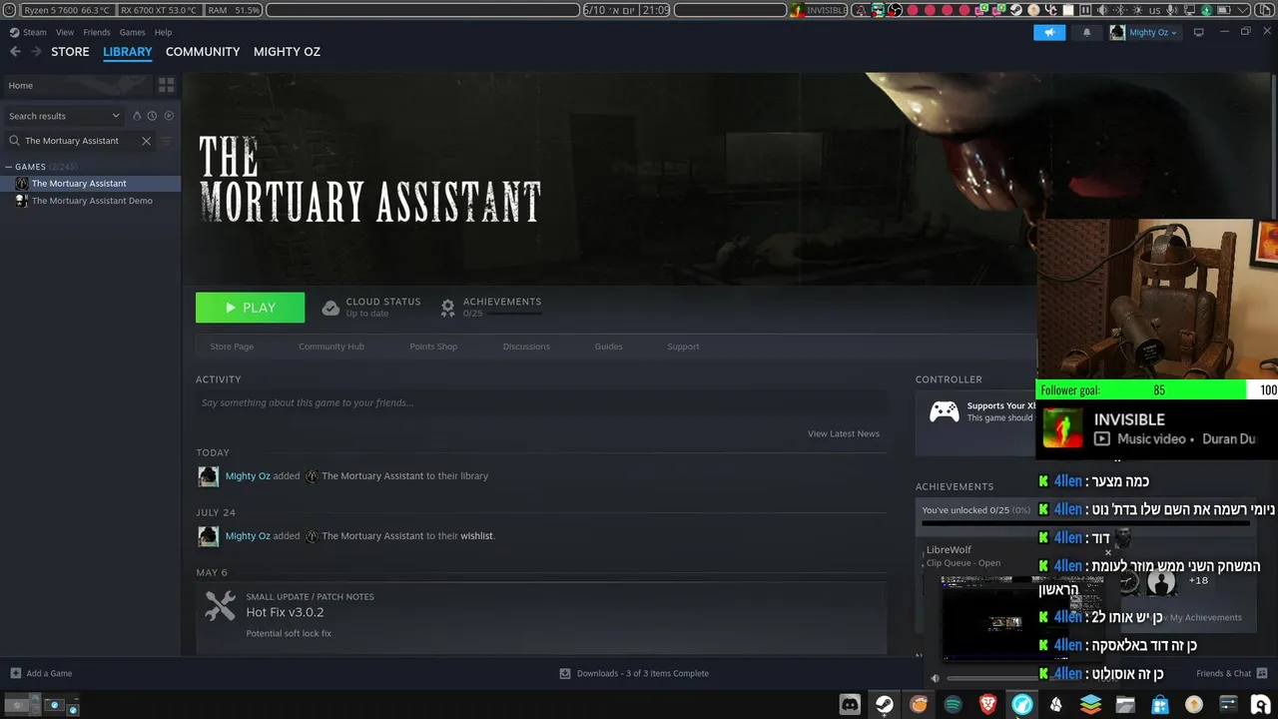Image resolution: width=1278 pixels, height=719 pixels.
Task: Open Friends & Chat
Action: tap(1231, 673)
